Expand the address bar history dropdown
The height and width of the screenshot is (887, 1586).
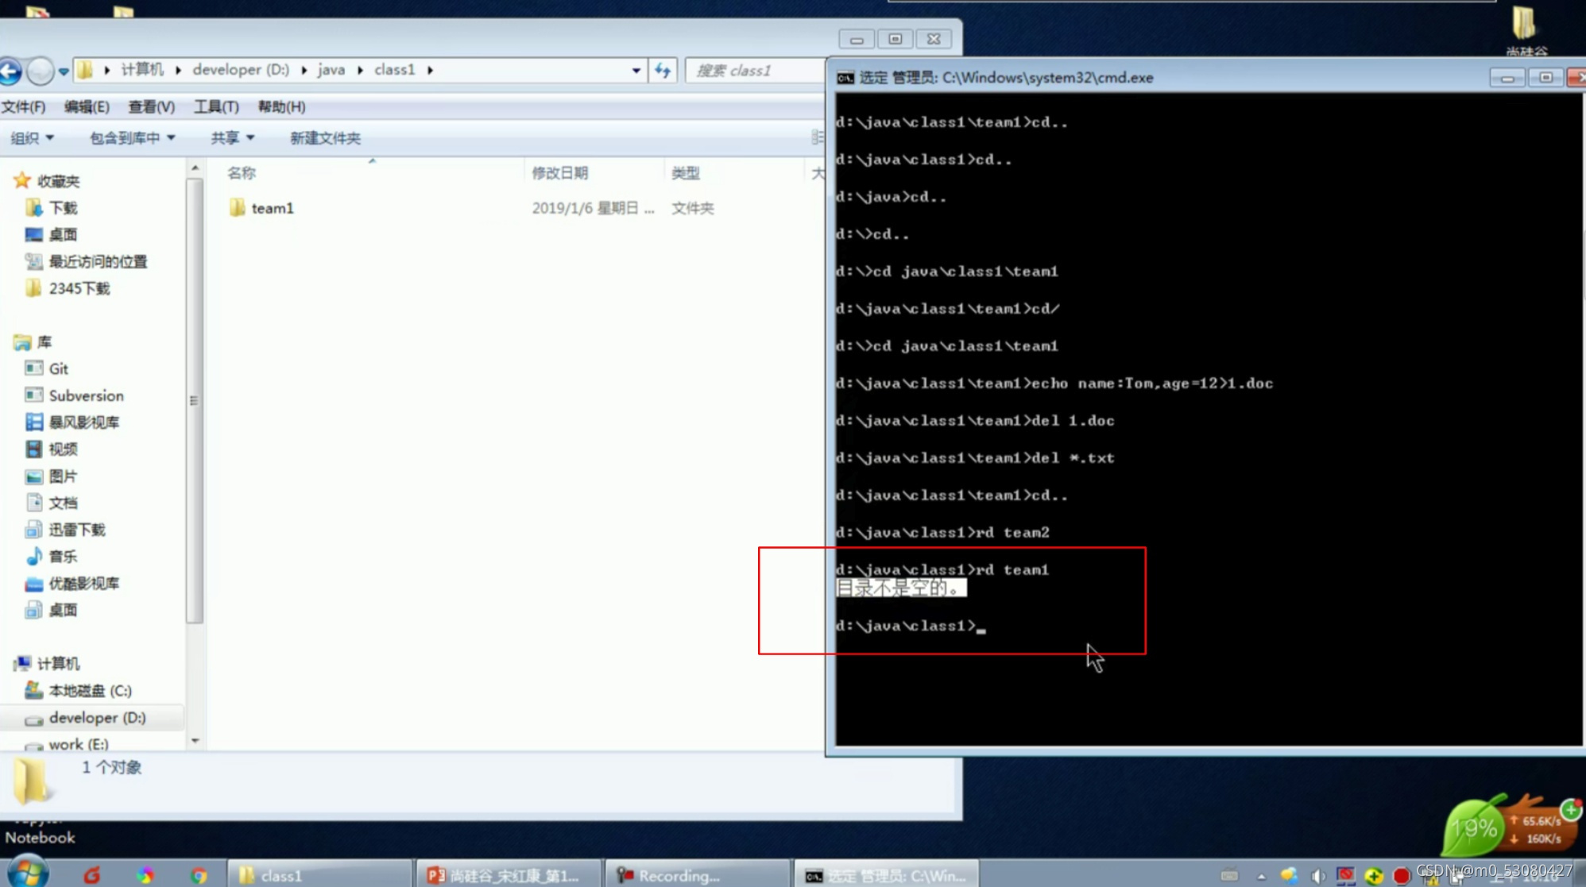click(x=636, y=71)
